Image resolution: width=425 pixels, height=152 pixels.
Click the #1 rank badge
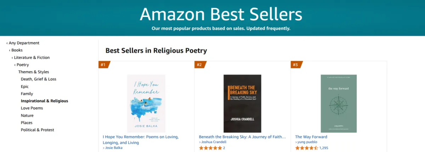pyautogui.click(x=104, y=65)
